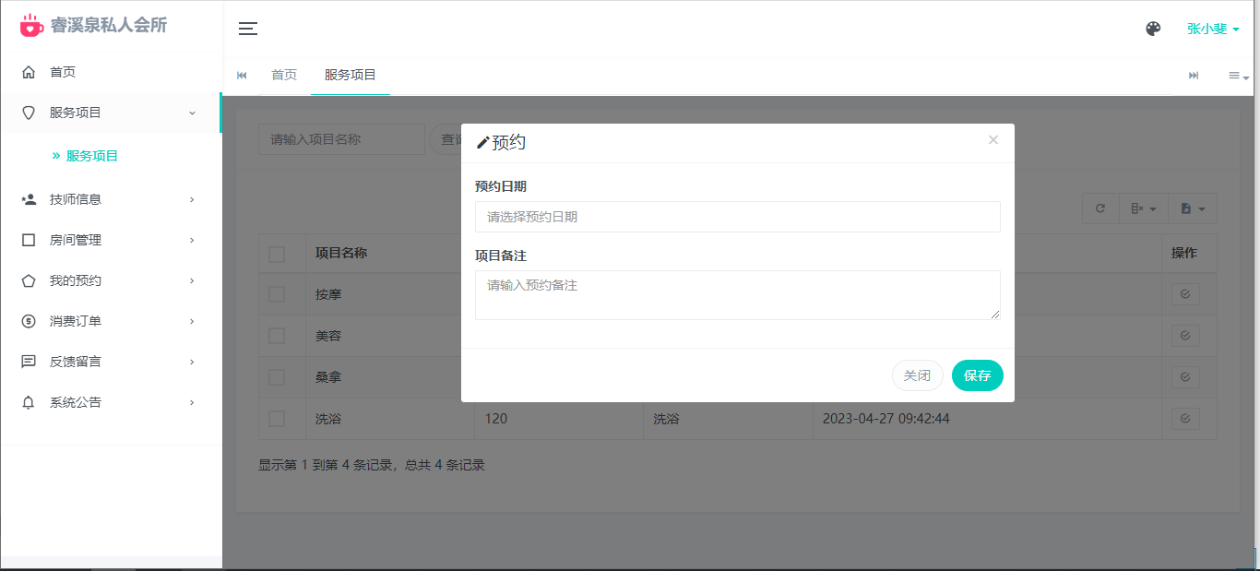This screenshot has width=1260, height=571.
Task: Click the 项目备注 textarea
Action: [x=738, y=295]
